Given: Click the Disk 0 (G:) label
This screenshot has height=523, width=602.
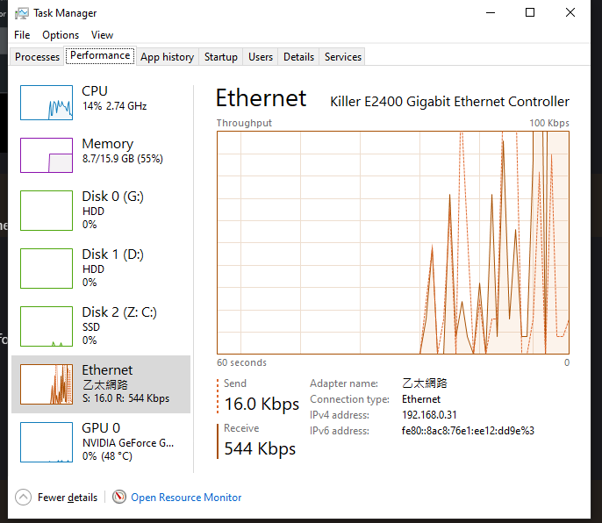Looking at the screenshot, I should [112, 197].
